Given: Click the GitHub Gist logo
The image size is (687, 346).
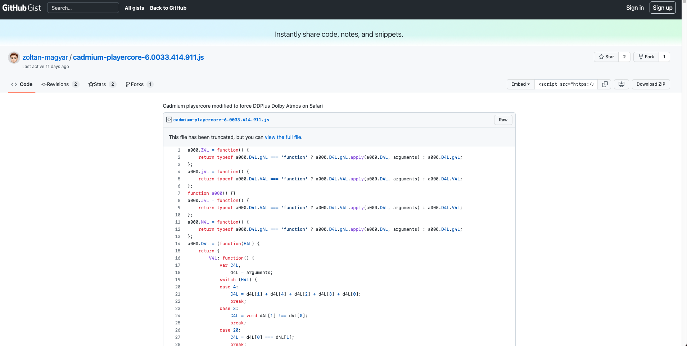Looking at the screenshot, I should (22, 8).
